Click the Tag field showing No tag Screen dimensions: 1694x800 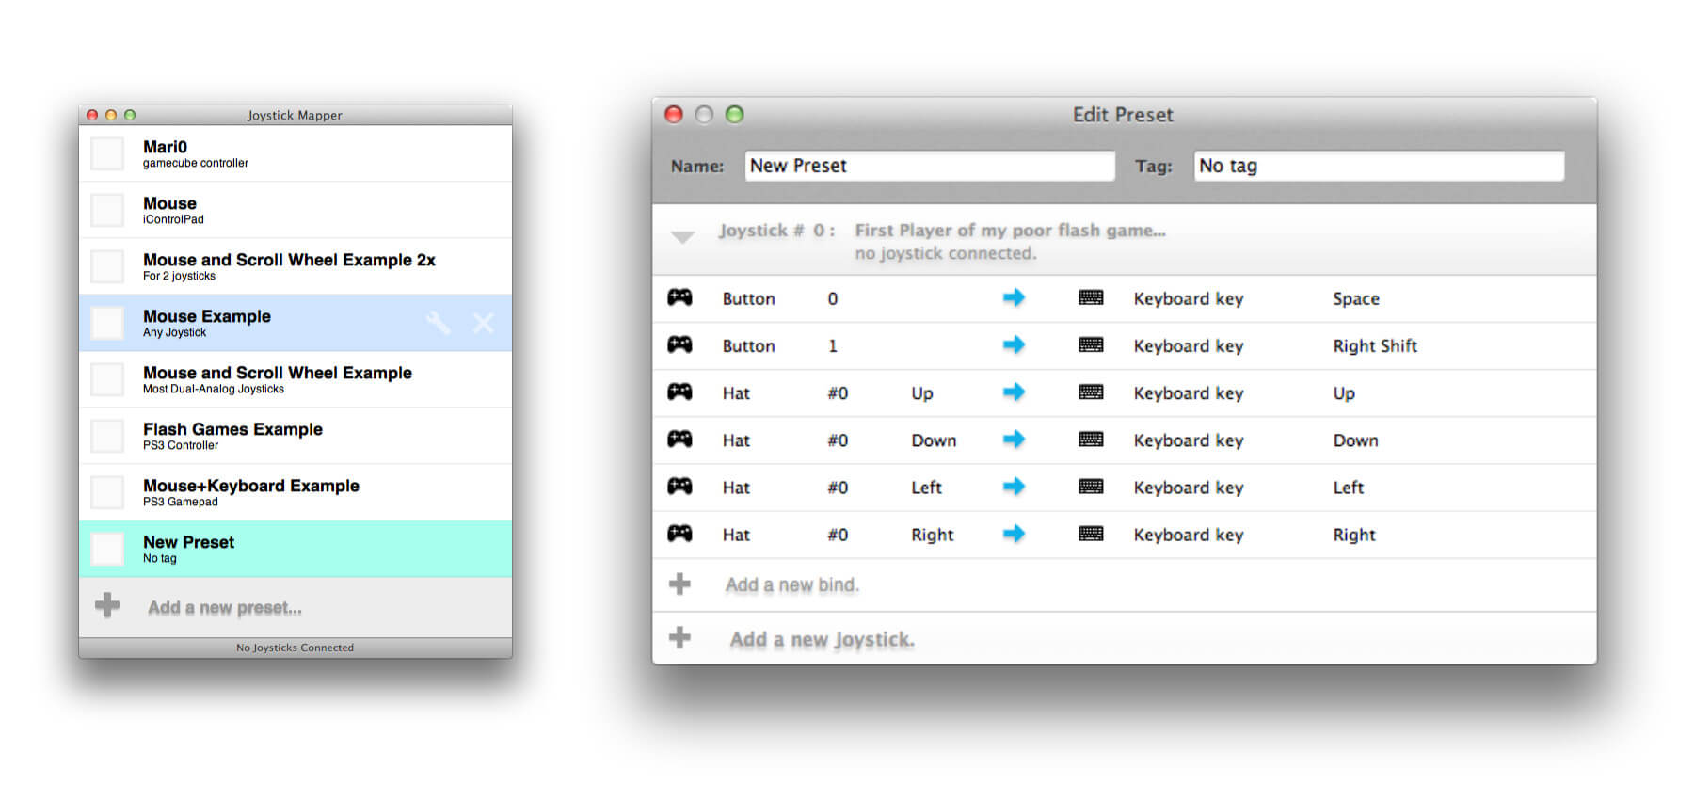click(x=1378, y=166)
